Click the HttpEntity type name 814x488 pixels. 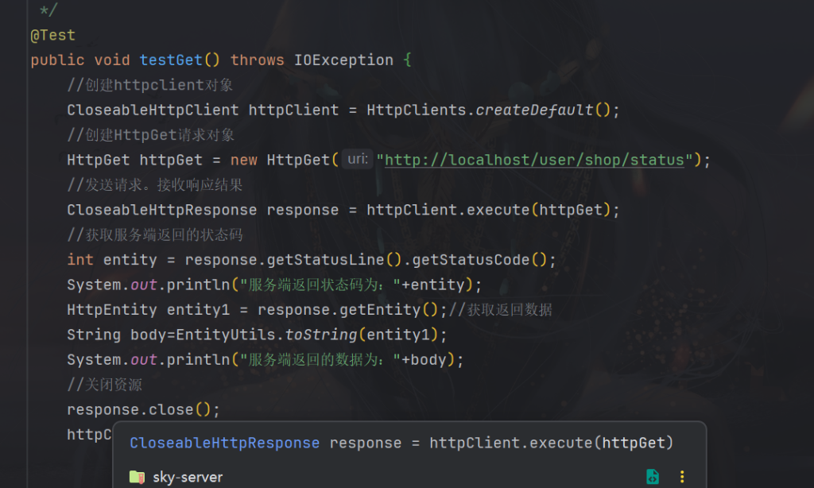112,309
